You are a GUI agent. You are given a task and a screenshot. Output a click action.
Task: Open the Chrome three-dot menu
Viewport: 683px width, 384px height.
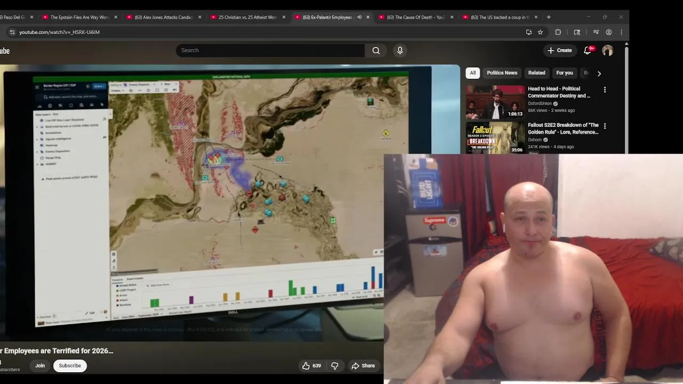[621, 32]
